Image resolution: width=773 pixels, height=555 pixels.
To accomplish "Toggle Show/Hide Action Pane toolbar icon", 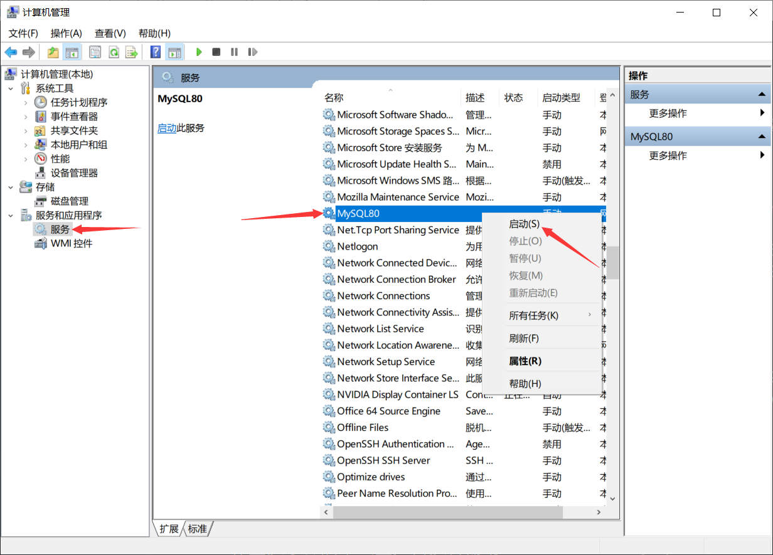I will point(174,52).
